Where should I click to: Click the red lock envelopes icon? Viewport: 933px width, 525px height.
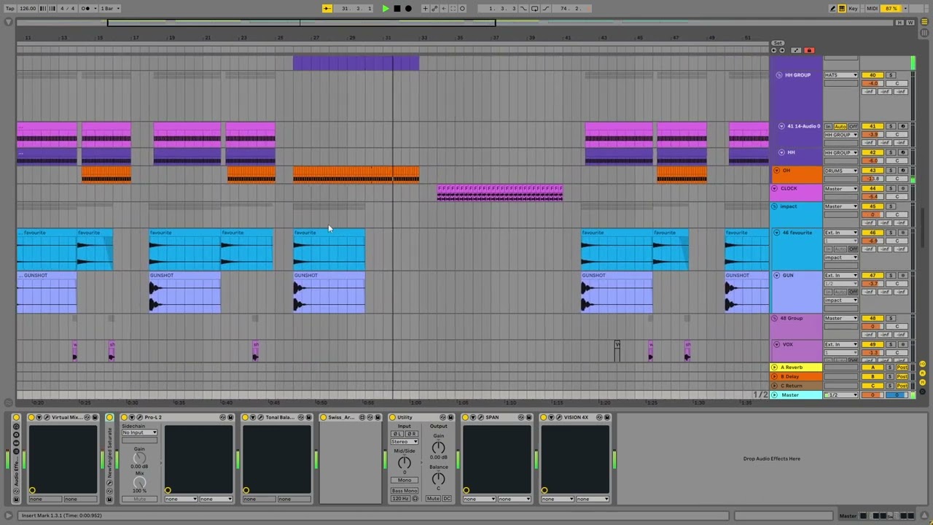point(809,50)
